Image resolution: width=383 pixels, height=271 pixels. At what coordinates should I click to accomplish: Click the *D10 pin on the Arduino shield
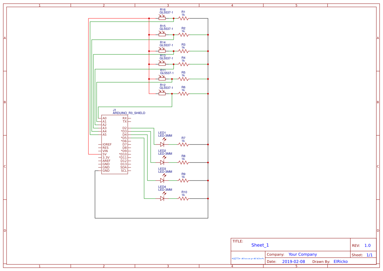click(x=124, y=154)
